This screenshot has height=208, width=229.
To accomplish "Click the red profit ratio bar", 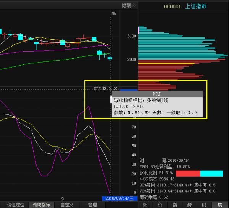I will (188, 174).
